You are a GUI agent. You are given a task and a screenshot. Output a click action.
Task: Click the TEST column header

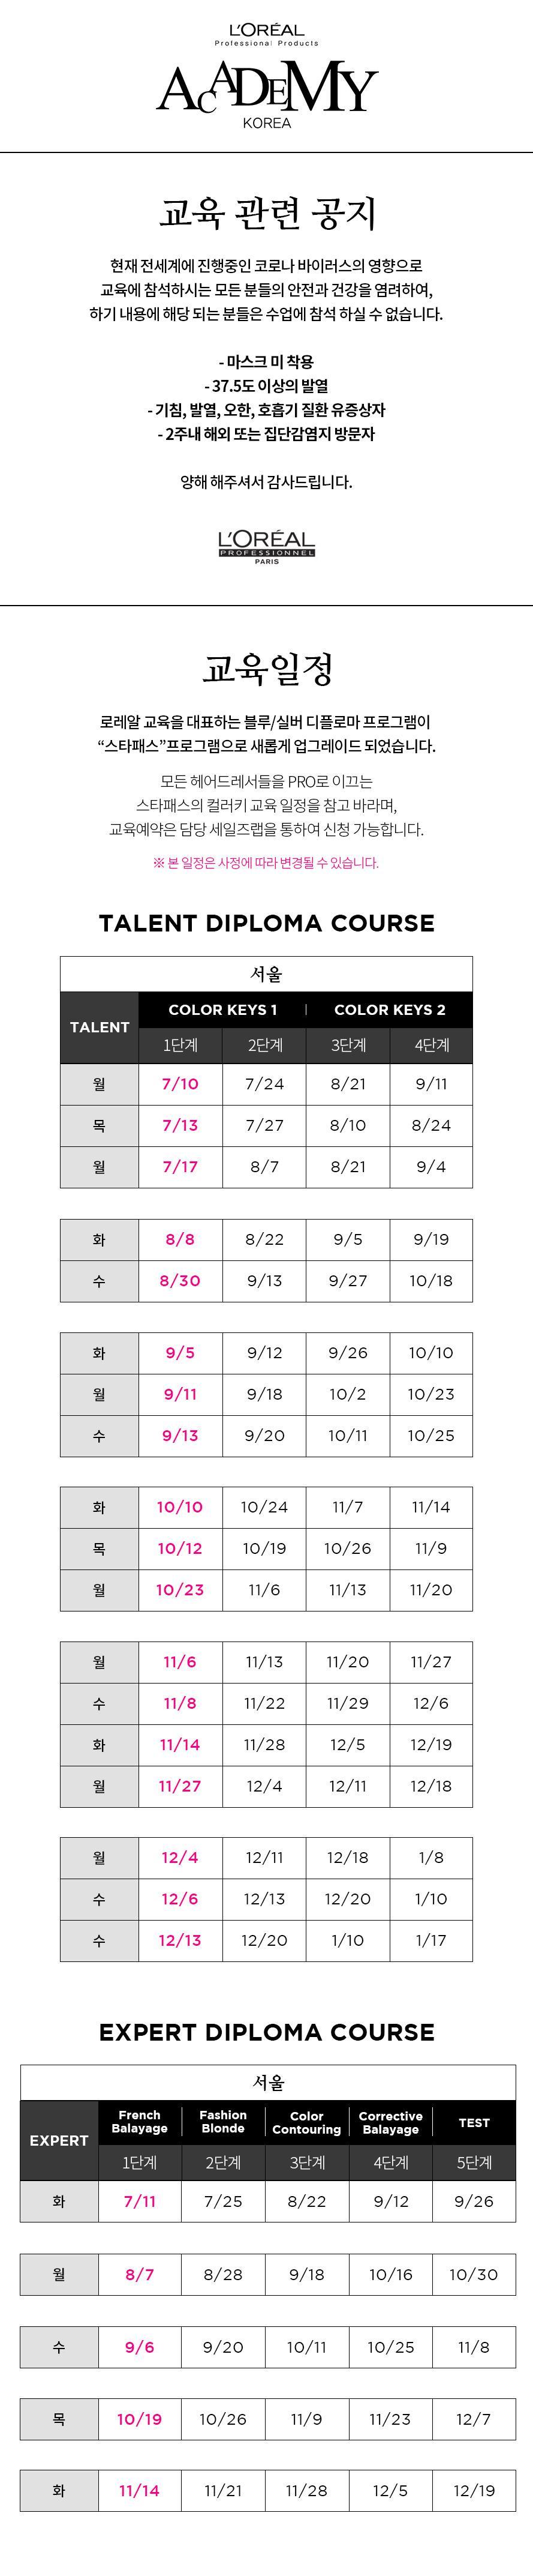(474, 2123)
